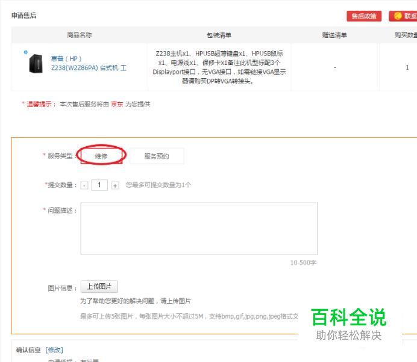Click the 上传图片 upload button

pyautogui.click(x=99, y=287)
